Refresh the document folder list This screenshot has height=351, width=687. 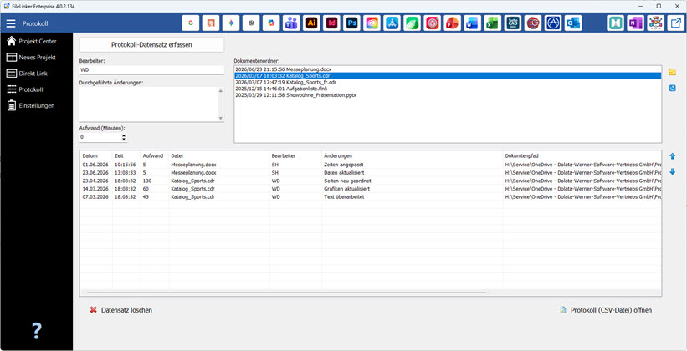[673, 88]
